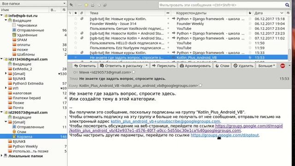Filter to show only starred messages
The width and height of the screenshot is (295, 166).
86,5
